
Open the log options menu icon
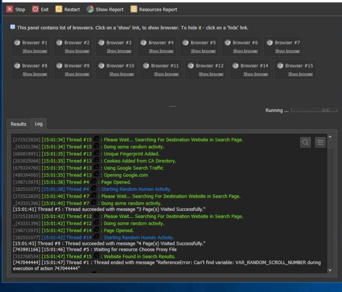tap(320, 142)
